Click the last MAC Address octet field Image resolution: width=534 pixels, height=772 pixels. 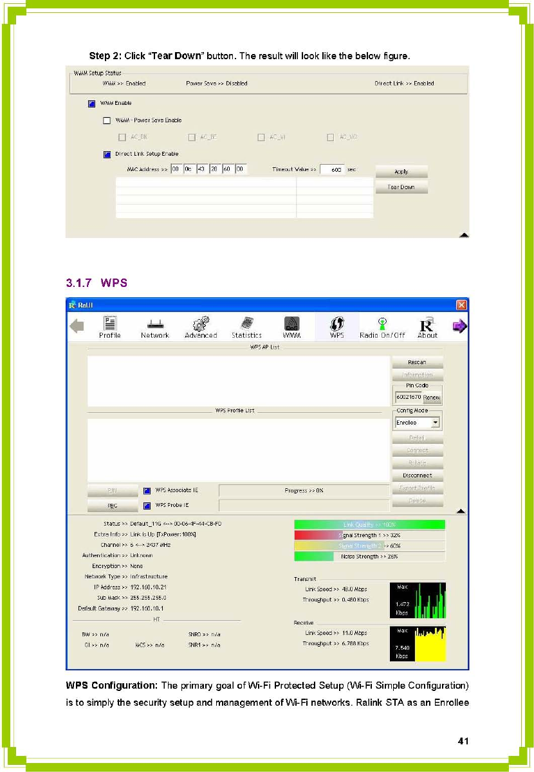(241, 169)
